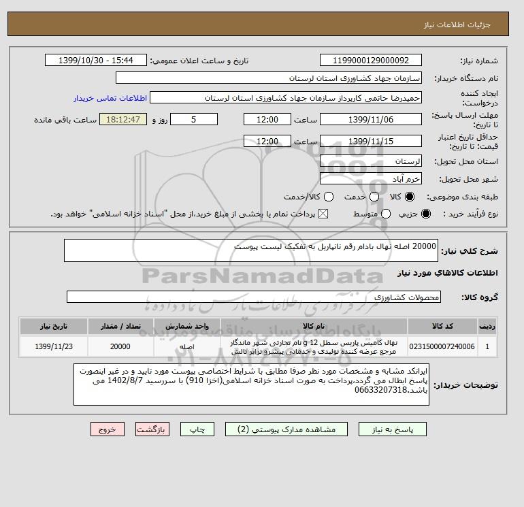Click the جزئیات اطلاعات نیاز page title
The height and width of the screenshot is (507, 524).
[457, 24]
